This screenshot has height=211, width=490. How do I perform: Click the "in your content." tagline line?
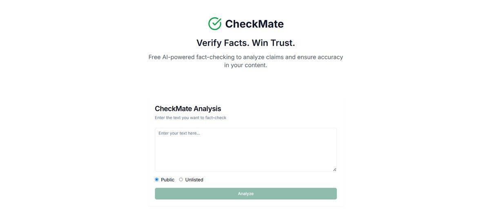(245, 65)
